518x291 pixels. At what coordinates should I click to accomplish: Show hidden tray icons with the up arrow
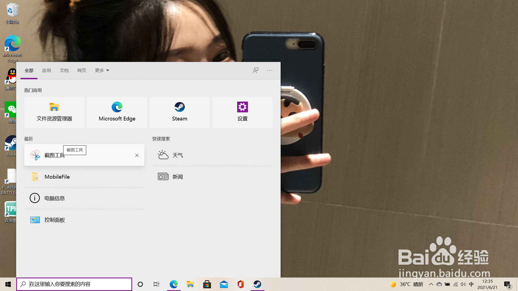tap(431, 284)
